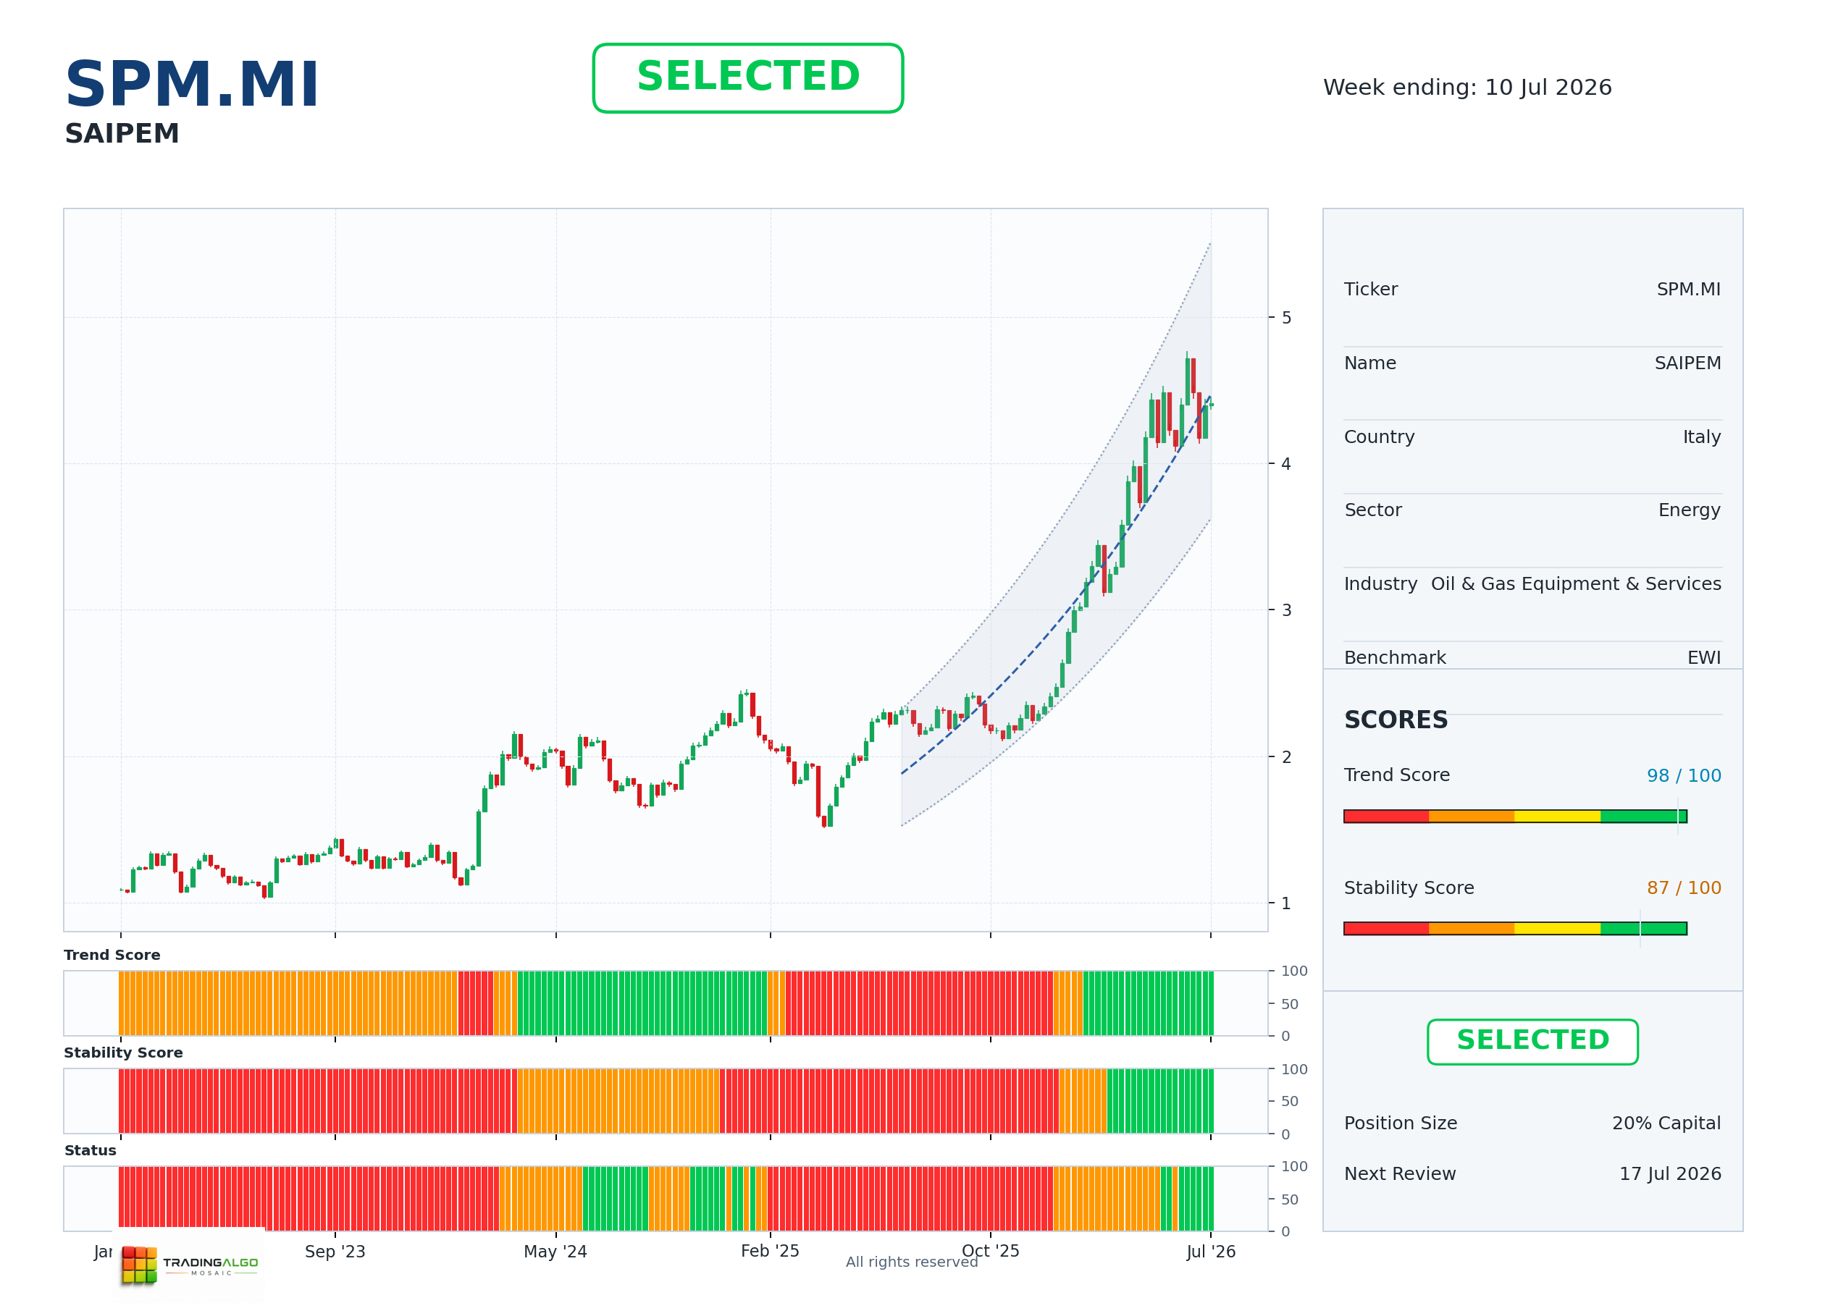Click the Stability Score strip chart title
This screenshot has height=1303, width=1825.
[123, 1053]
